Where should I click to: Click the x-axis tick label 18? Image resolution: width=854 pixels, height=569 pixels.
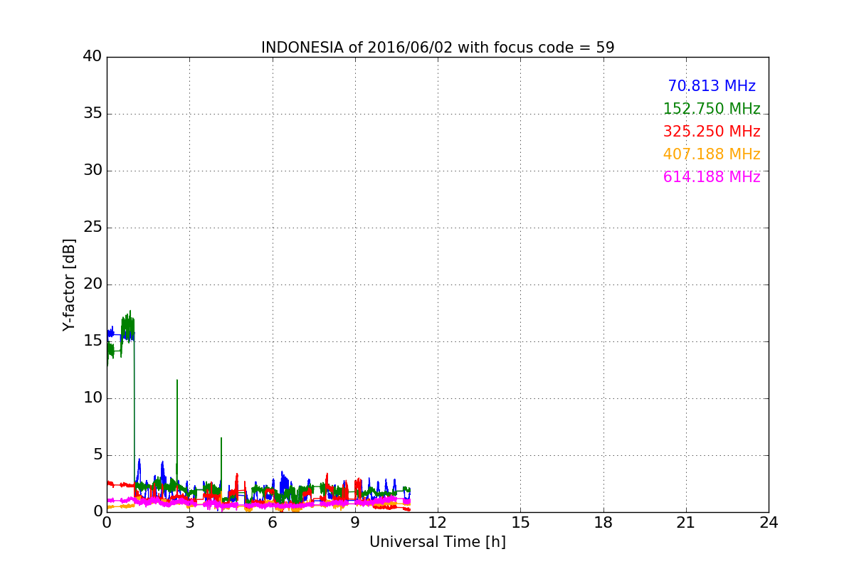point(603,523)
